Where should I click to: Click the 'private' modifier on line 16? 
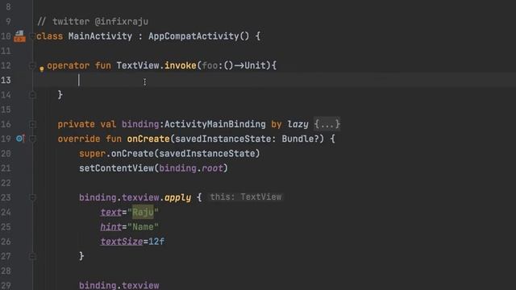[77, 124]
